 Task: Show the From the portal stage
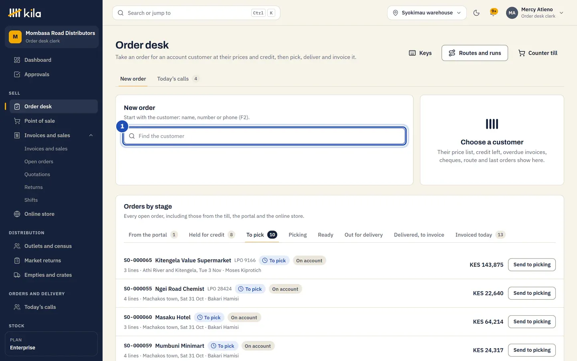(x=153, y=235)
